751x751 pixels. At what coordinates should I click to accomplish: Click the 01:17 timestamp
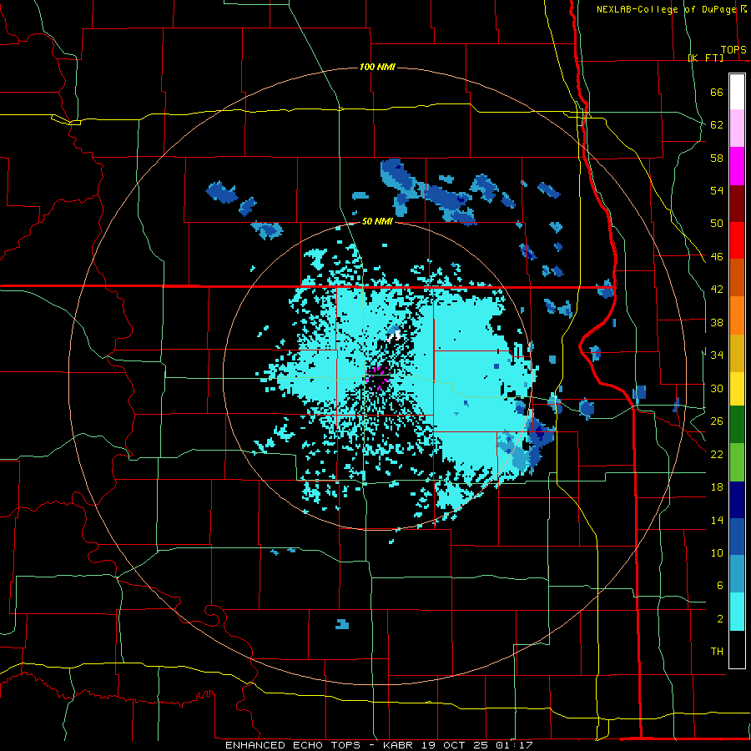click(514, 745)
